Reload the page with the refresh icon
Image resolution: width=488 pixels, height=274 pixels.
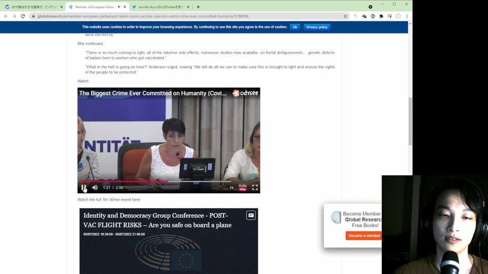[x=23, y=16]
